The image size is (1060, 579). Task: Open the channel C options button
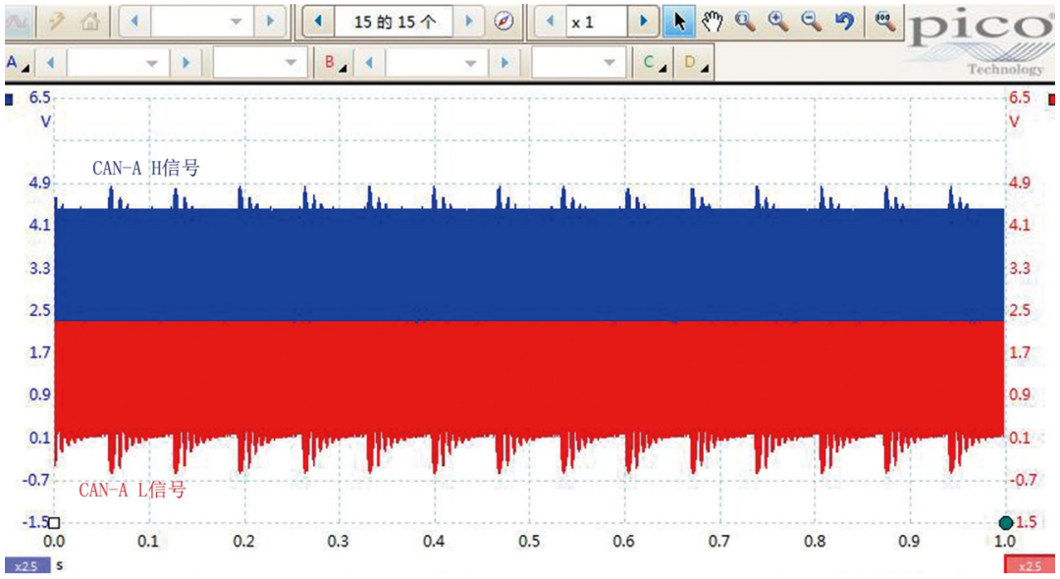[654, 63]
